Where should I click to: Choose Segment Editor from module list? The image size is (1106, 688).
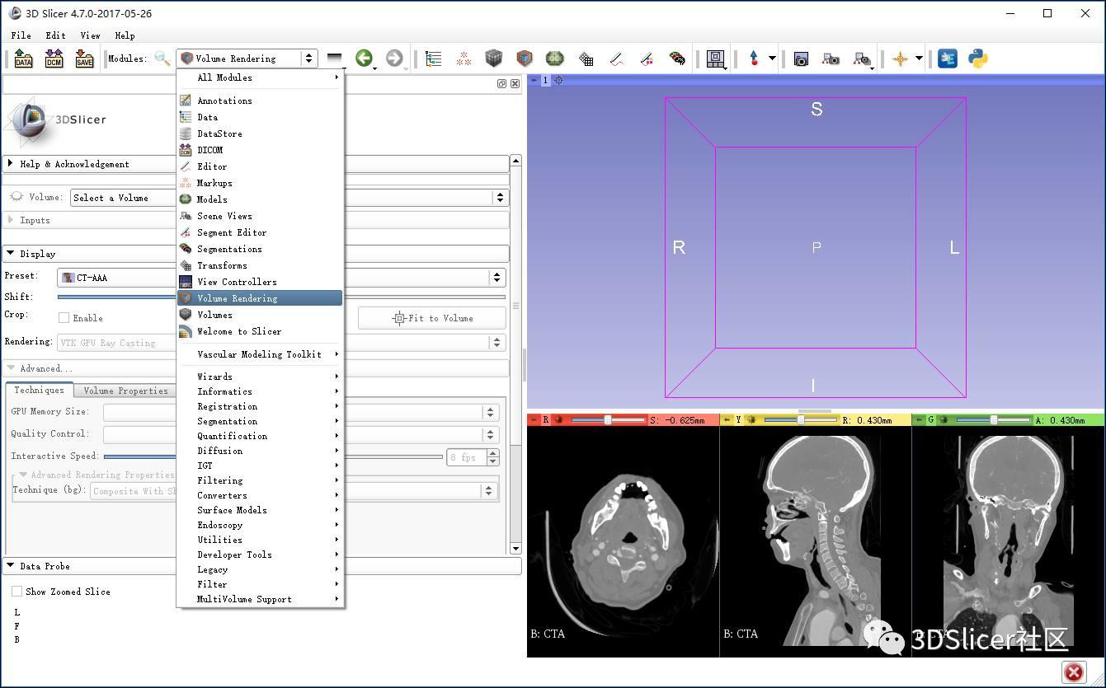260,232
